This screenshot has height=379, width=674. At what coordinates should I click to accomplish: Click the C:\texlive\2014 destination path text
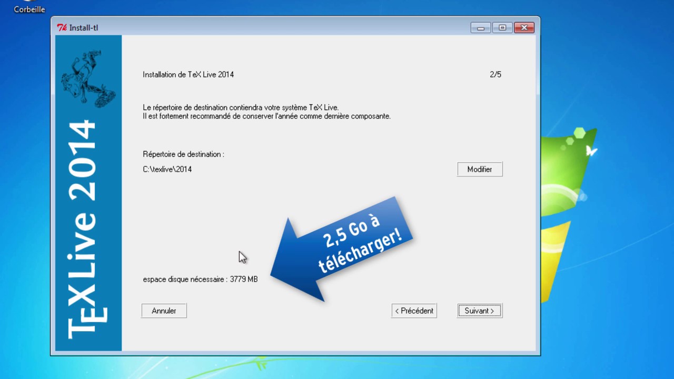click(x=167, y=169)
